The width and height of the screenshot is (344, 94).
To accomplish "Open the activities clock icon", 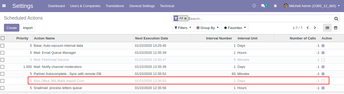I will point(254,6).
